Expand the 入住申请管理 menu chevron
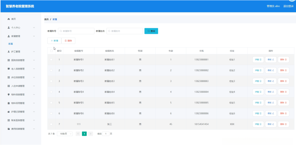Viewport: 296px width, 147px height. [34, 86]
